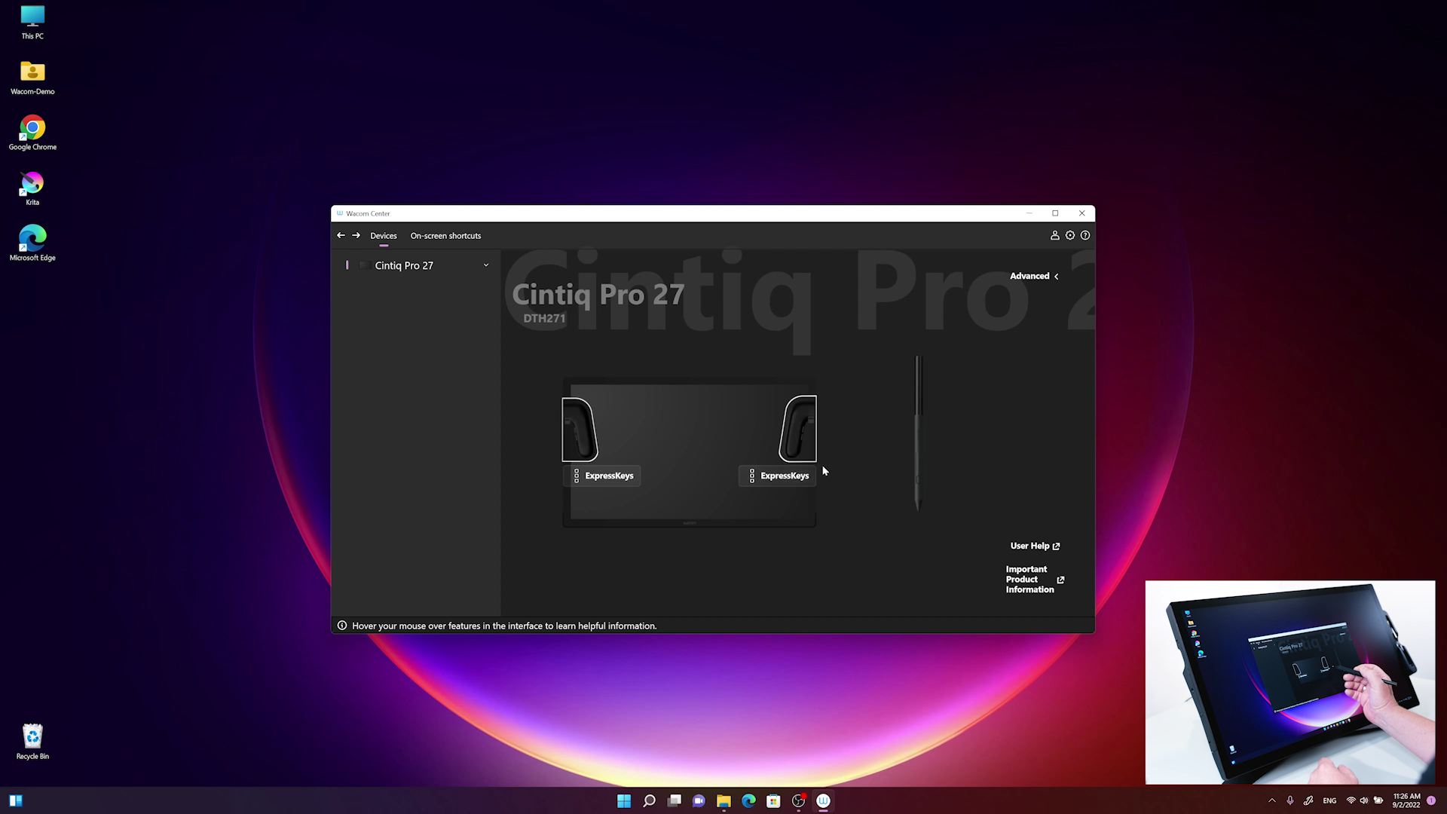Select Cintiq Pro 27 in the device list

click(x=404, y=265)
